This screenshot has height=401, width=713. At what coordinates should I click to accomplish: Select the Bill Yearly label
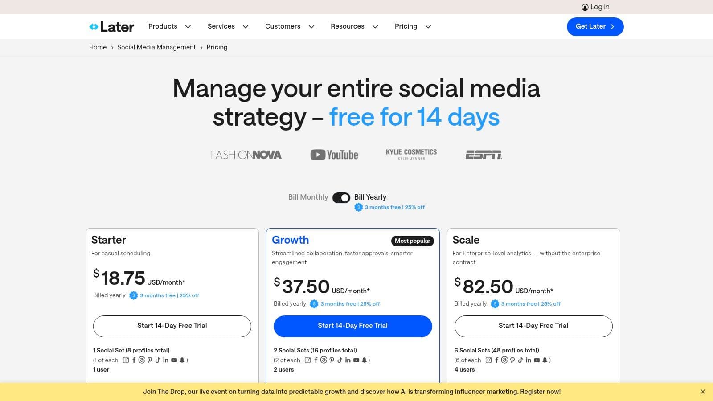pos(370,197)
